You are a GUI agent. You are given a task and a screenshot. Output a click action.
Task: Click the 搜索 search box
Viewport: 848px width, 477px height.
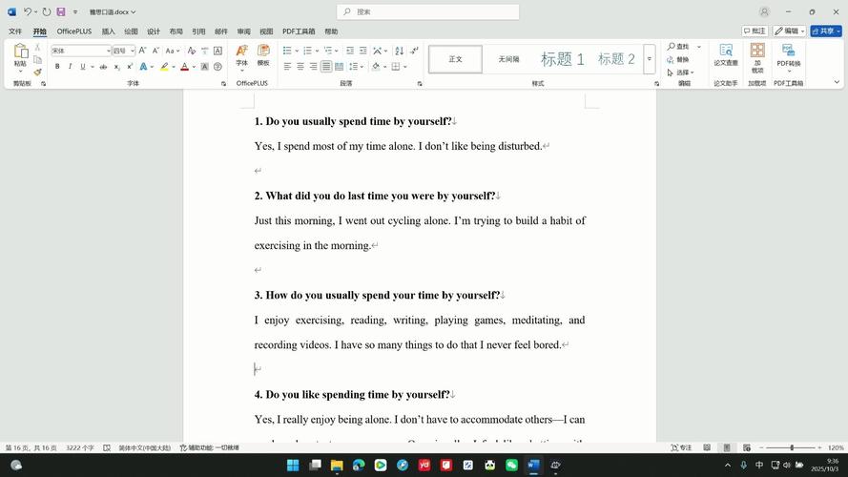(x=428, y=12)
